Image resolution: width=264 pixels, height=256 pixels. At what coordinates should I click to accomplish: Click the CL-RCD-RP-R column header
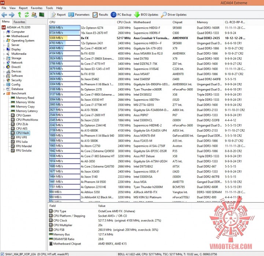(x=235, y=22)
